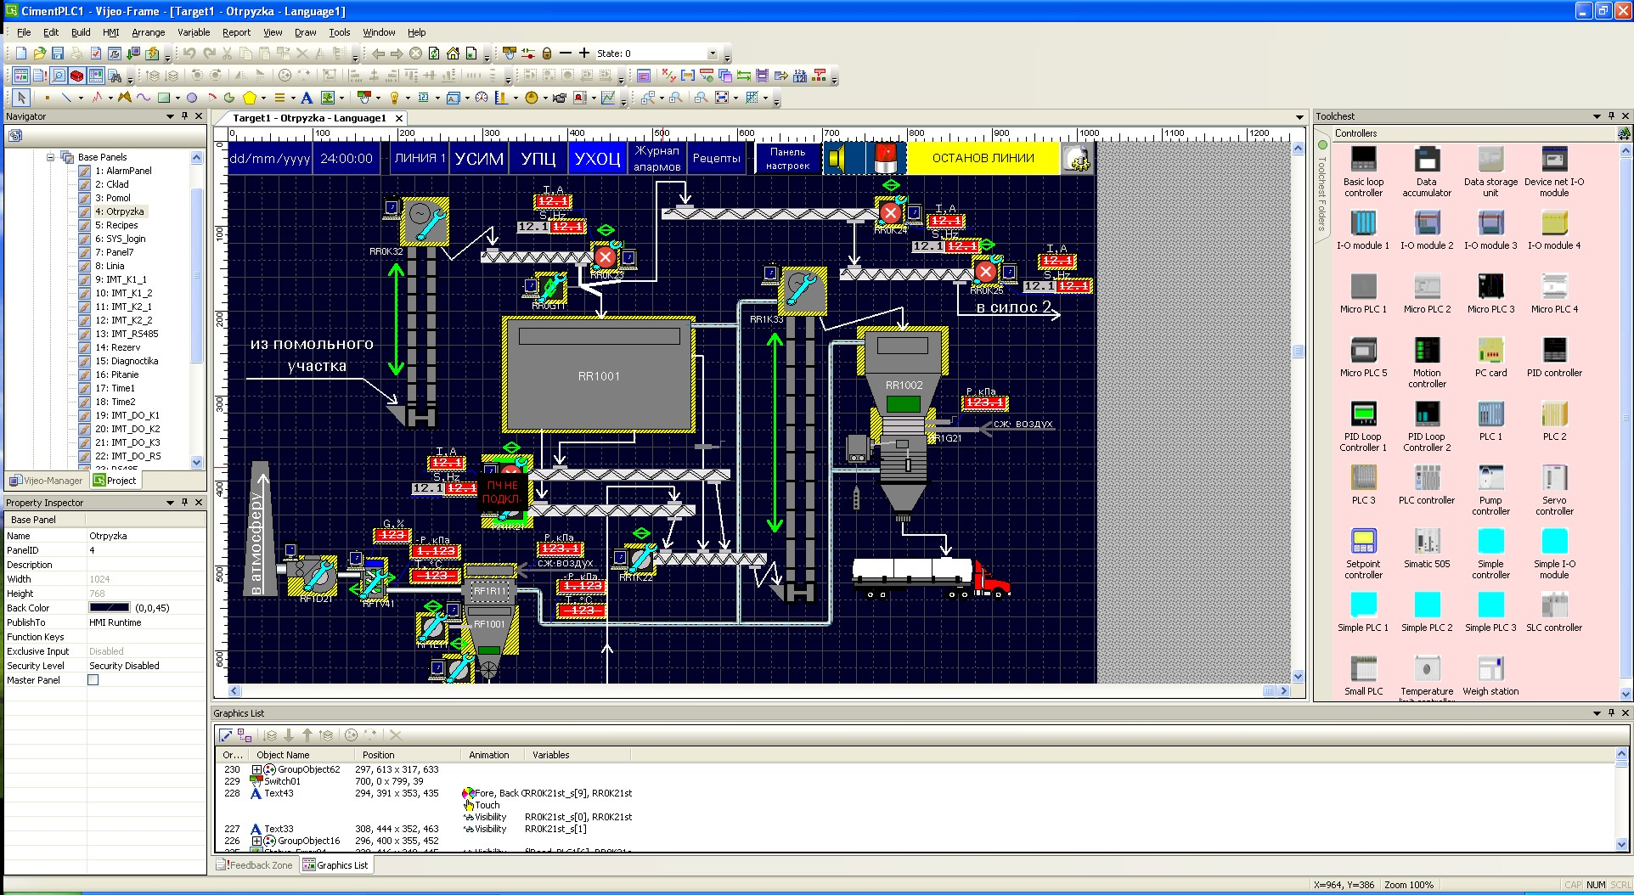Click the ОСТАНОВ ЛИНИИ yellow button
This screenshot has height=895, width=1634.
983,158
